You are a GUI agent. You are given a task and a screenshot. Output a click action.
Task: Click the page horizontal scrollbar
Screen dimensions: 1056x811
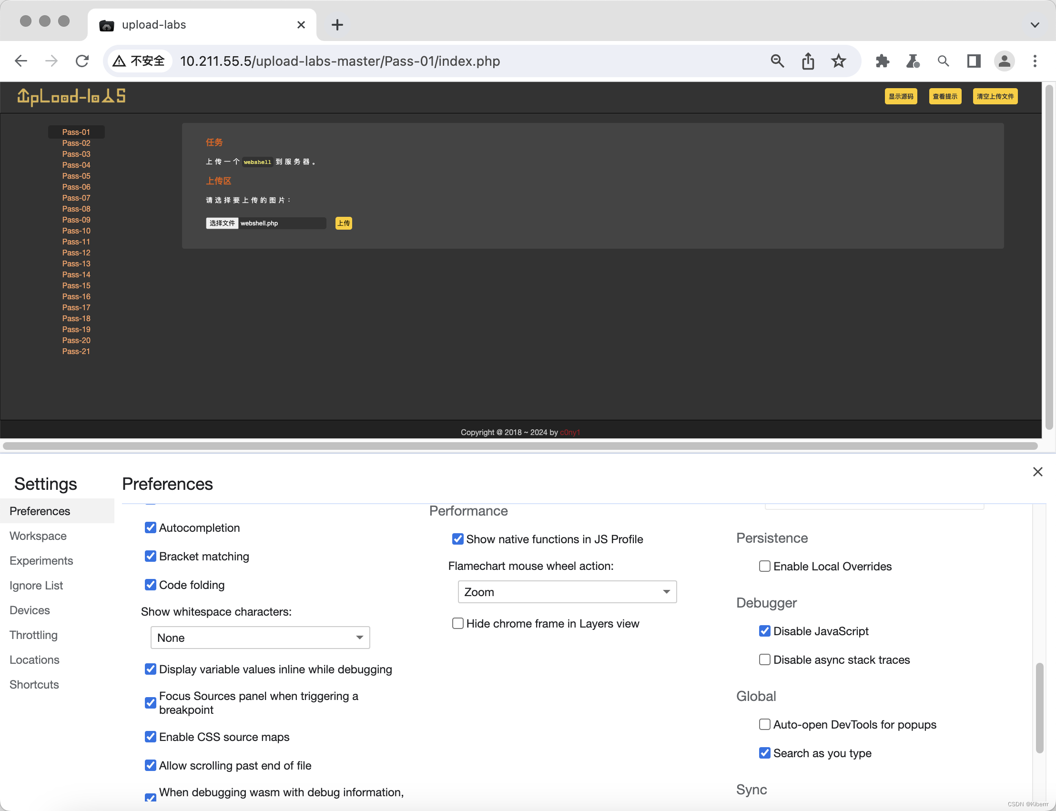point(520,446)
